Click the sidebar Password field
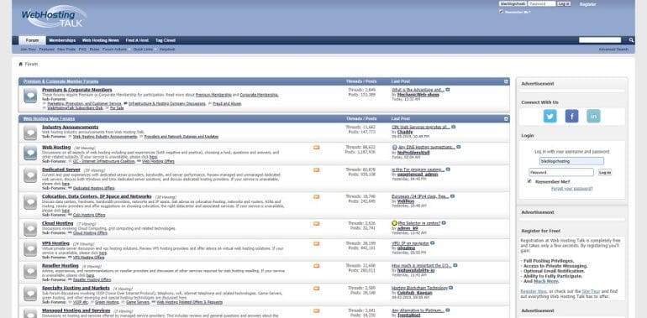The image size is (647, 318). tap(561, 173)
